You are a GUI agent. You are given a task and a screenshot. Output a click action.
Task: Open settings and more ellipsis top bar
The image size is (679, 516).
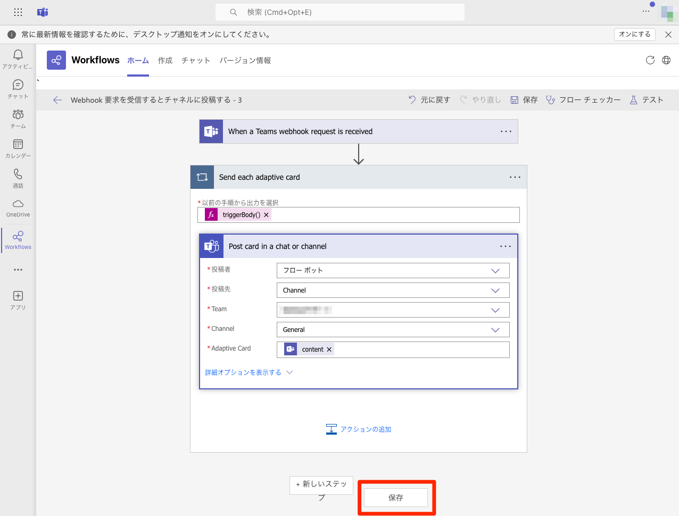coord(646,11)
